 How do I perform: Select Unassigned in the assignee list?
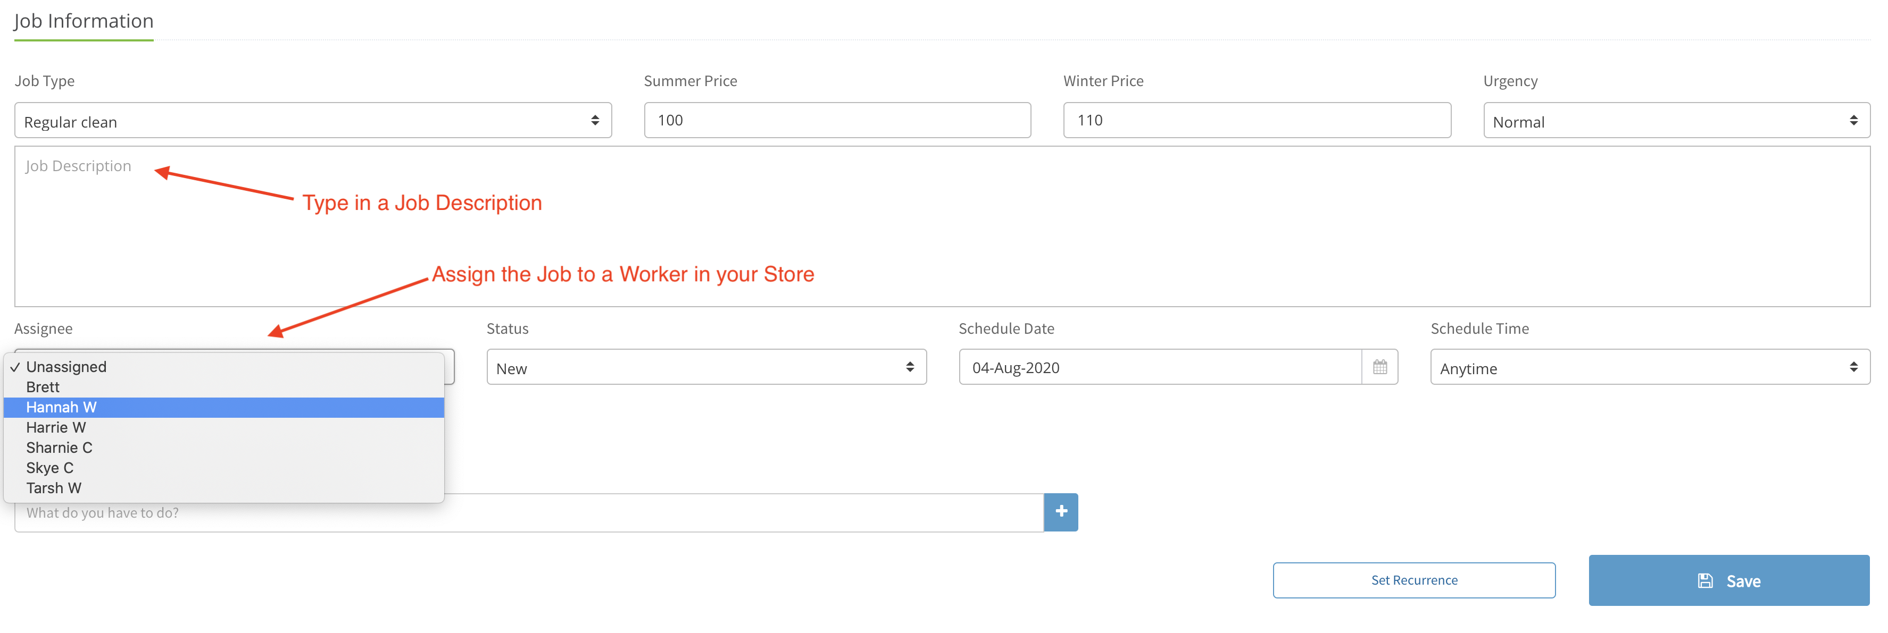click(x=224, y=367)
